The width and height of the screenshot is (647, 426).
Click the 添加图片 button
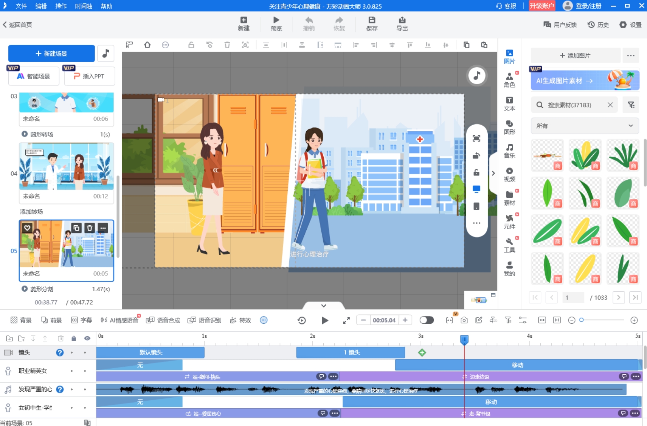click(575, 55)
